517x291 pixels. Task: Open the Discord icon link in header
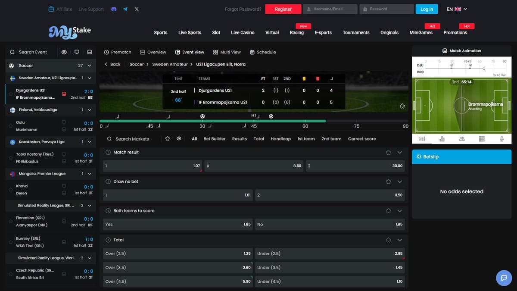point(114,9)
